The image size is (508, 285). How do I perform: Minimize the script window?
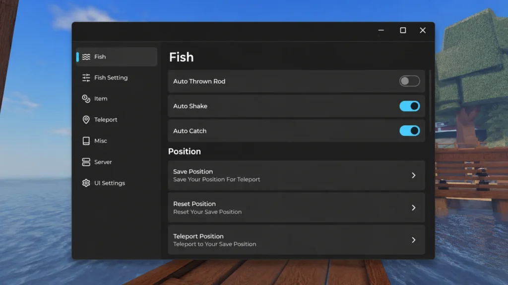(381, 30)
